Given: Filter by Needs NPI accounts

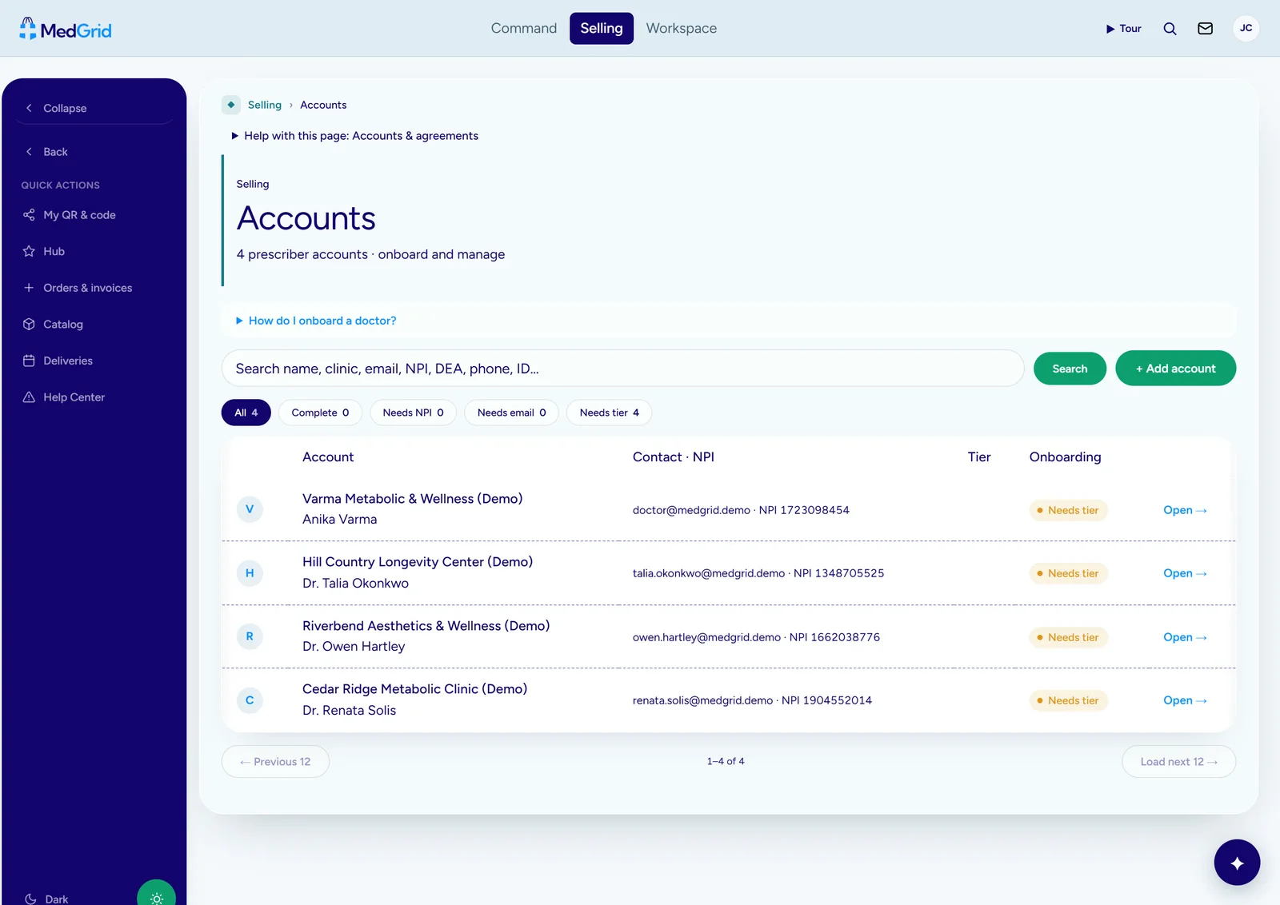Looking at the screenshot, I should (413, 413).
